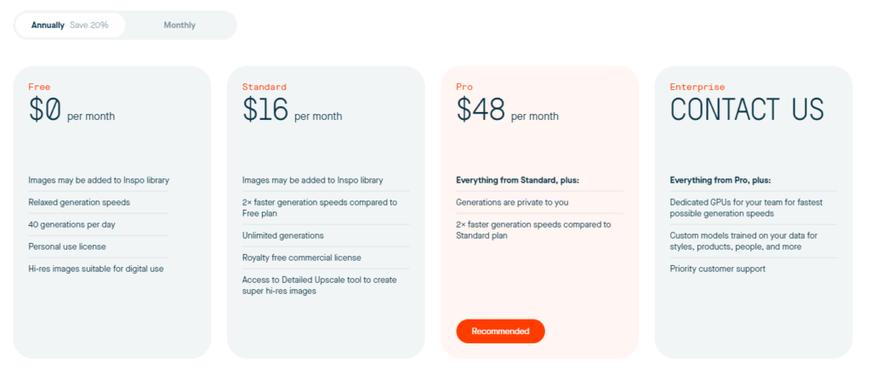Click the $48 per month price
Screen dimensions: 871x385
(507, 111)
